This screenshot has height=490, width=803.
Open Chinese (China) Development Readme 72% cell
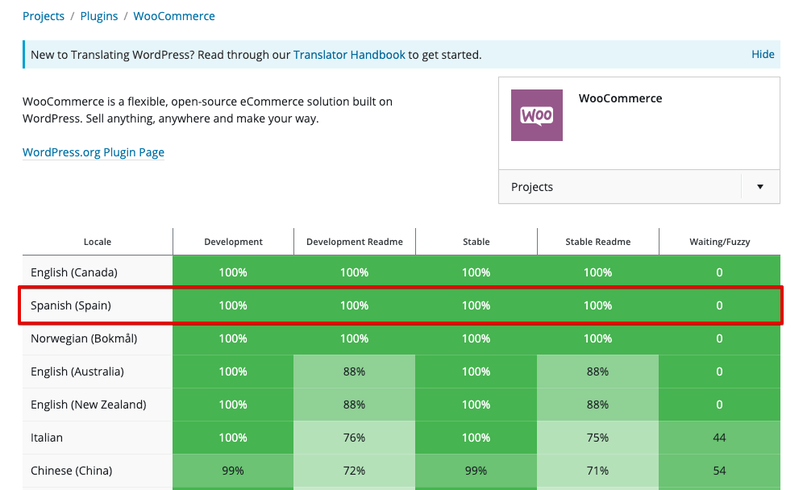tap(355, 471)
